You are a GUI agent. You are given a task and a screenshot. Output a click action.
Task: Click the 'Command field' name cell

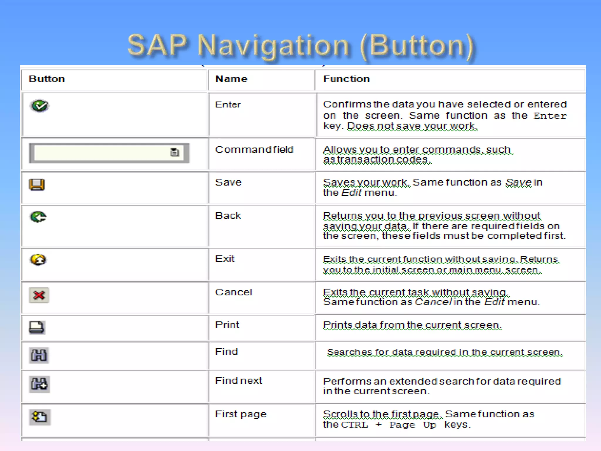pyautogui.click(x=254, y=150)
